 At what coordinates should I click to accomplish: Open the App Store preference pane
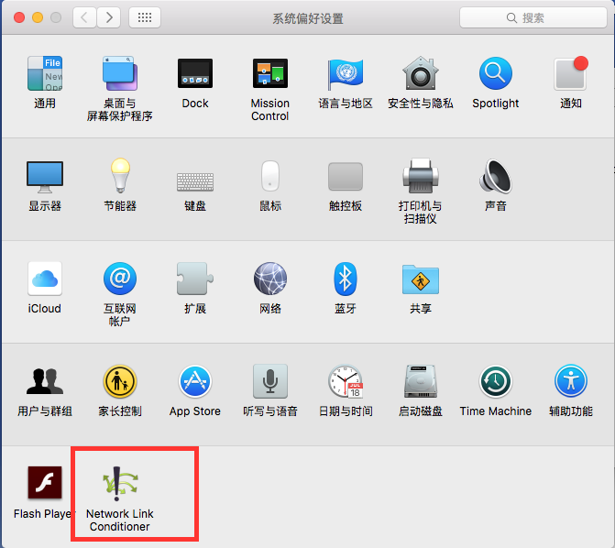(x=195, y=381)
